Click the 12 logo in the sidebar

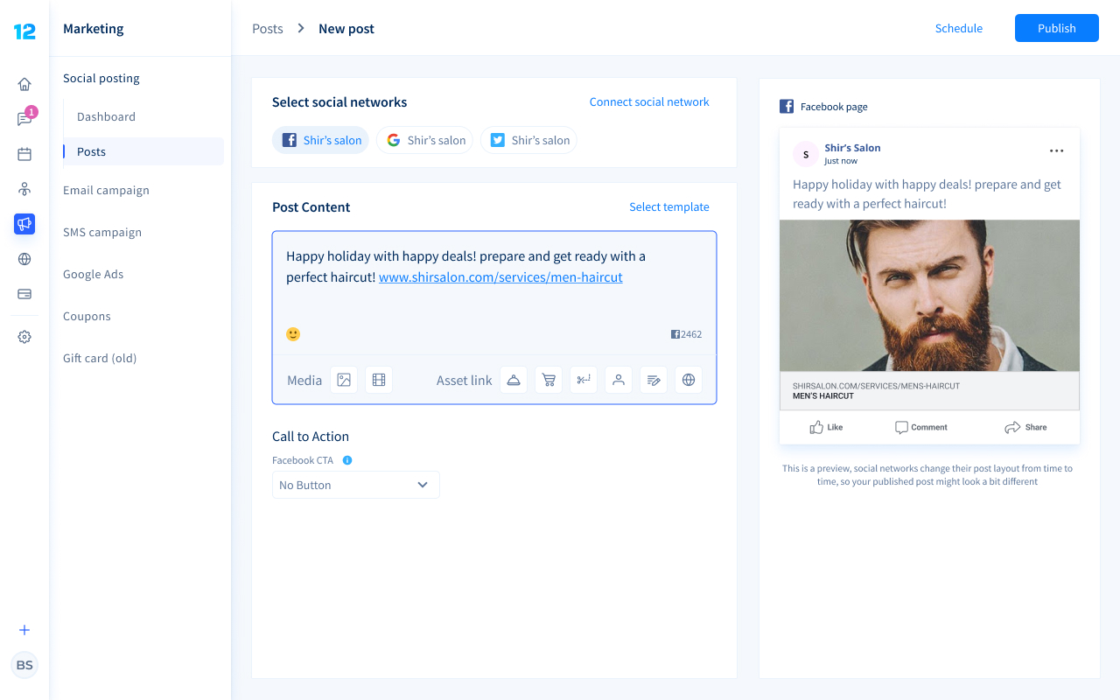coord(24,31)
